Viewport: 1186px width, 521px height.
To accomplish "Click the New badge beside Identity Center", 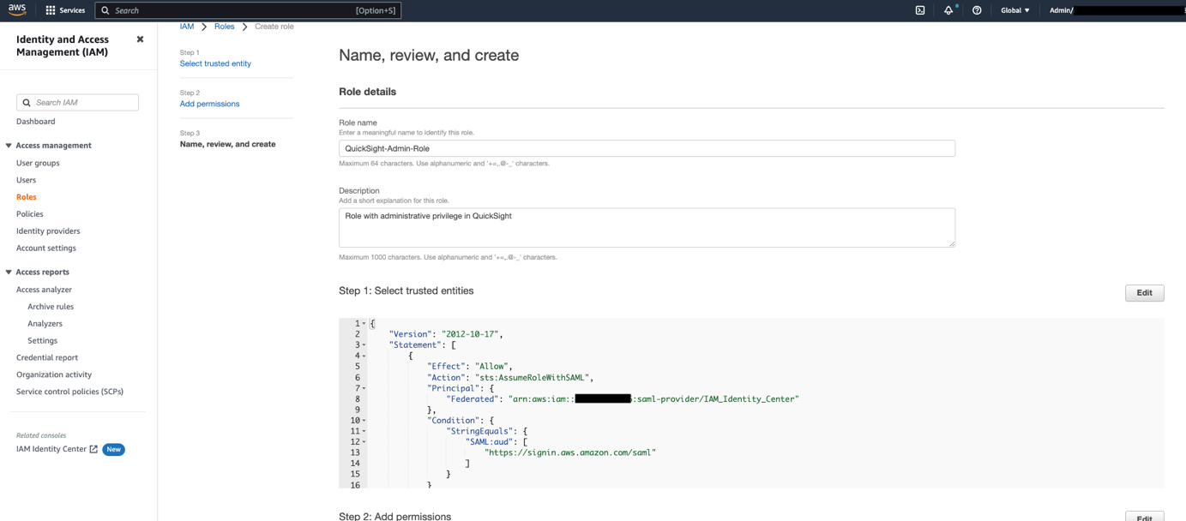I will tap(113, 449).
